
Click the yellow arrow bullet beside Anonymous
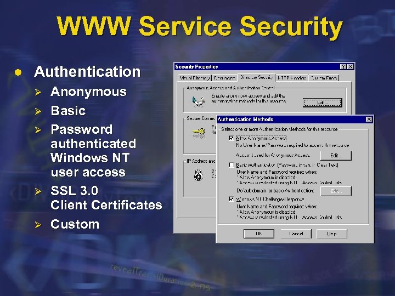click(38, 92)
